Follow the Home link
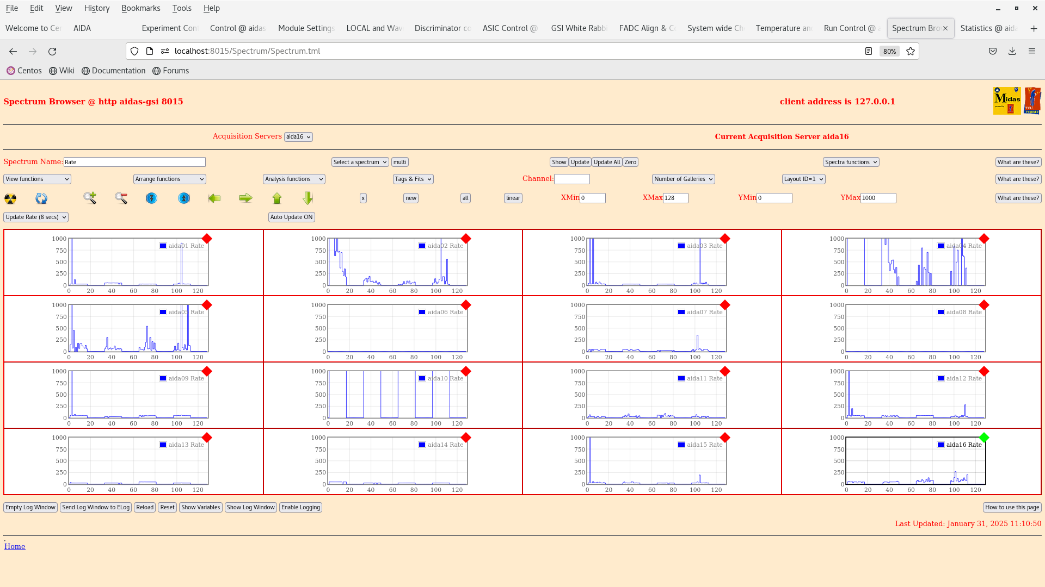The image size is (1045, 587). [15, 546]
